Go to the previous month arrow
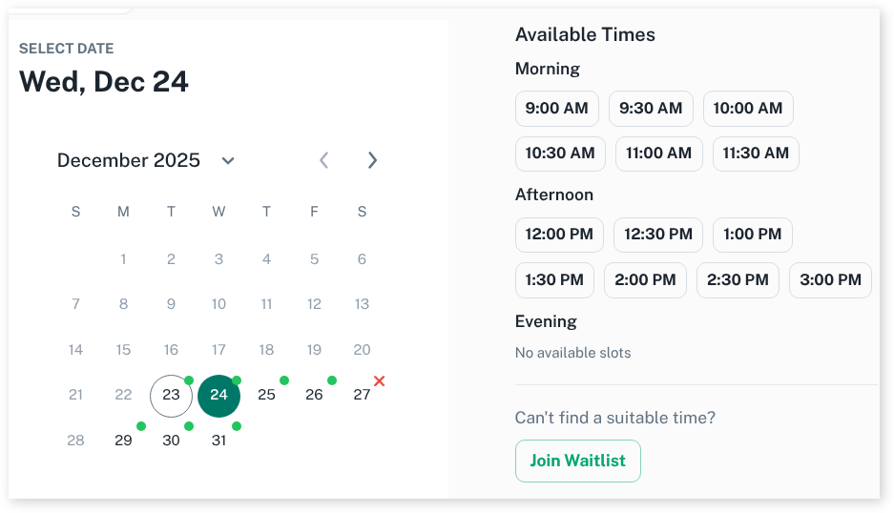The width and height of the screenshot is (894, 513). (x=324, y=160)
